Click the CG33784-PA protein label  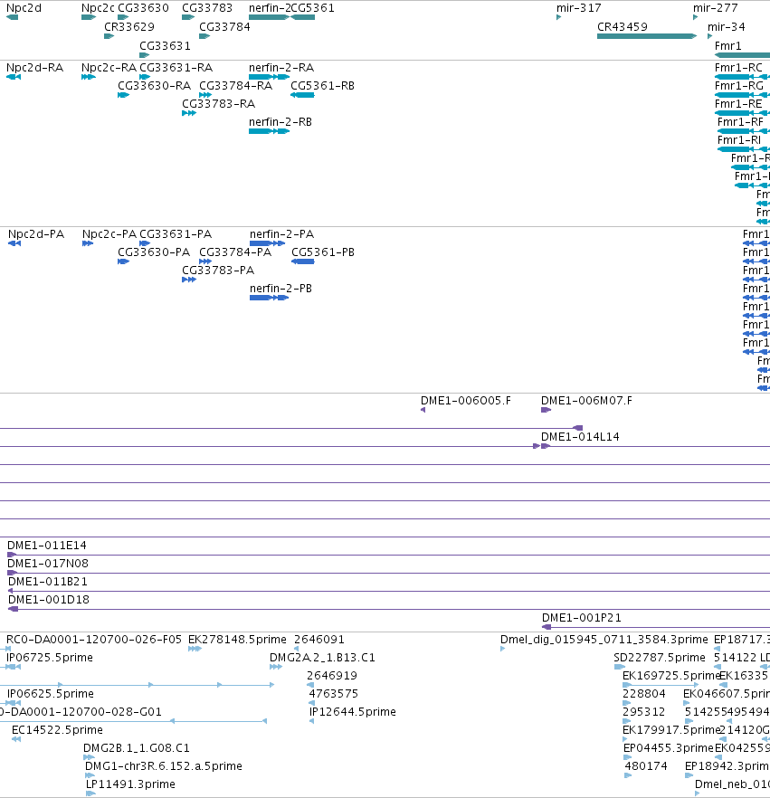[x=235, y=252]
